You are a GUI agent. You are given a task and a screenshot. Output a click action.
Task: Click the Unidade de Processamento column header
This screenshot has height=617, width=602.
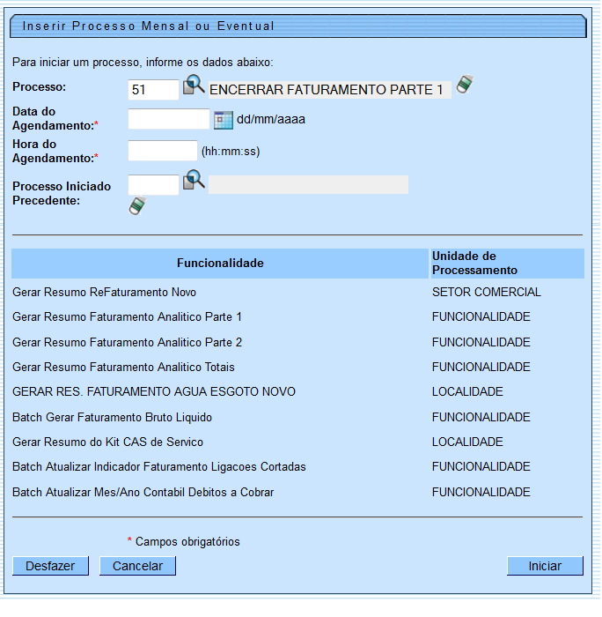(x=506, y=264)
